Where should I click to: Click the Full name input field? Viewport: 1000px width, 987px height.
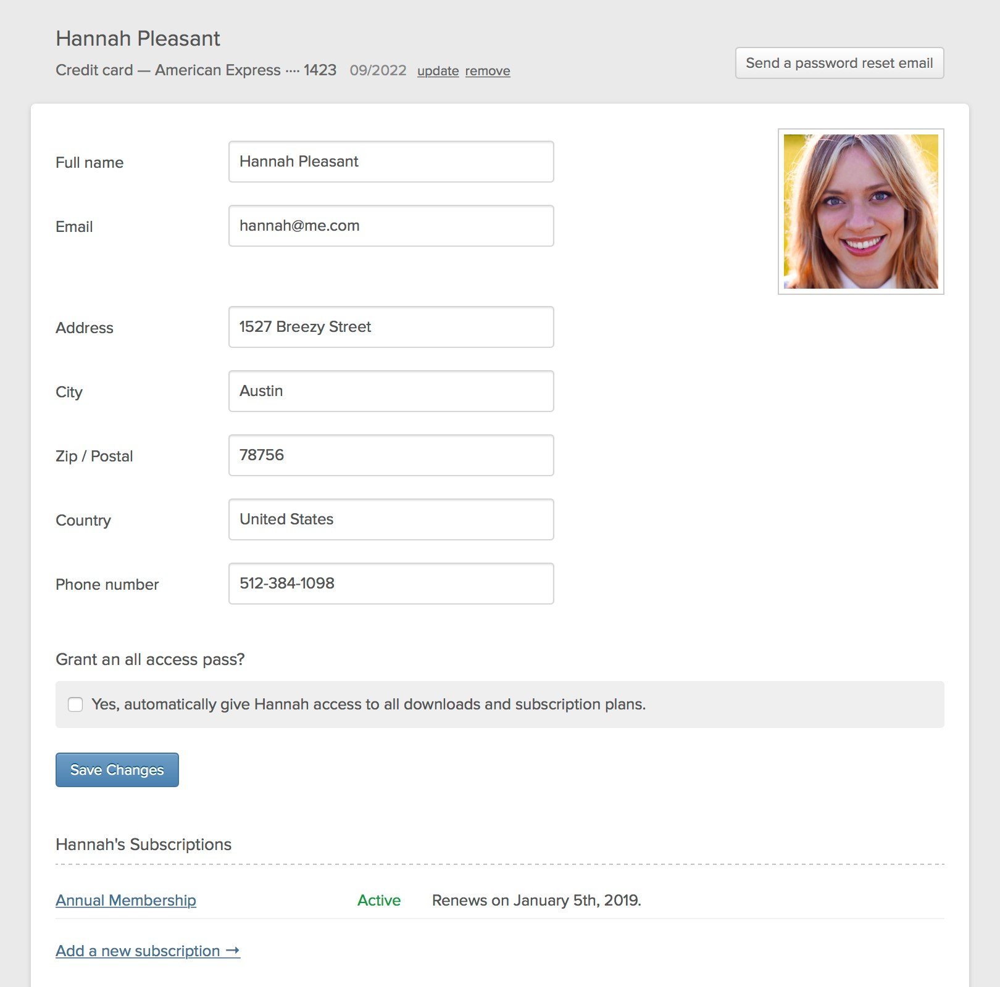click(x=391, y=162)
